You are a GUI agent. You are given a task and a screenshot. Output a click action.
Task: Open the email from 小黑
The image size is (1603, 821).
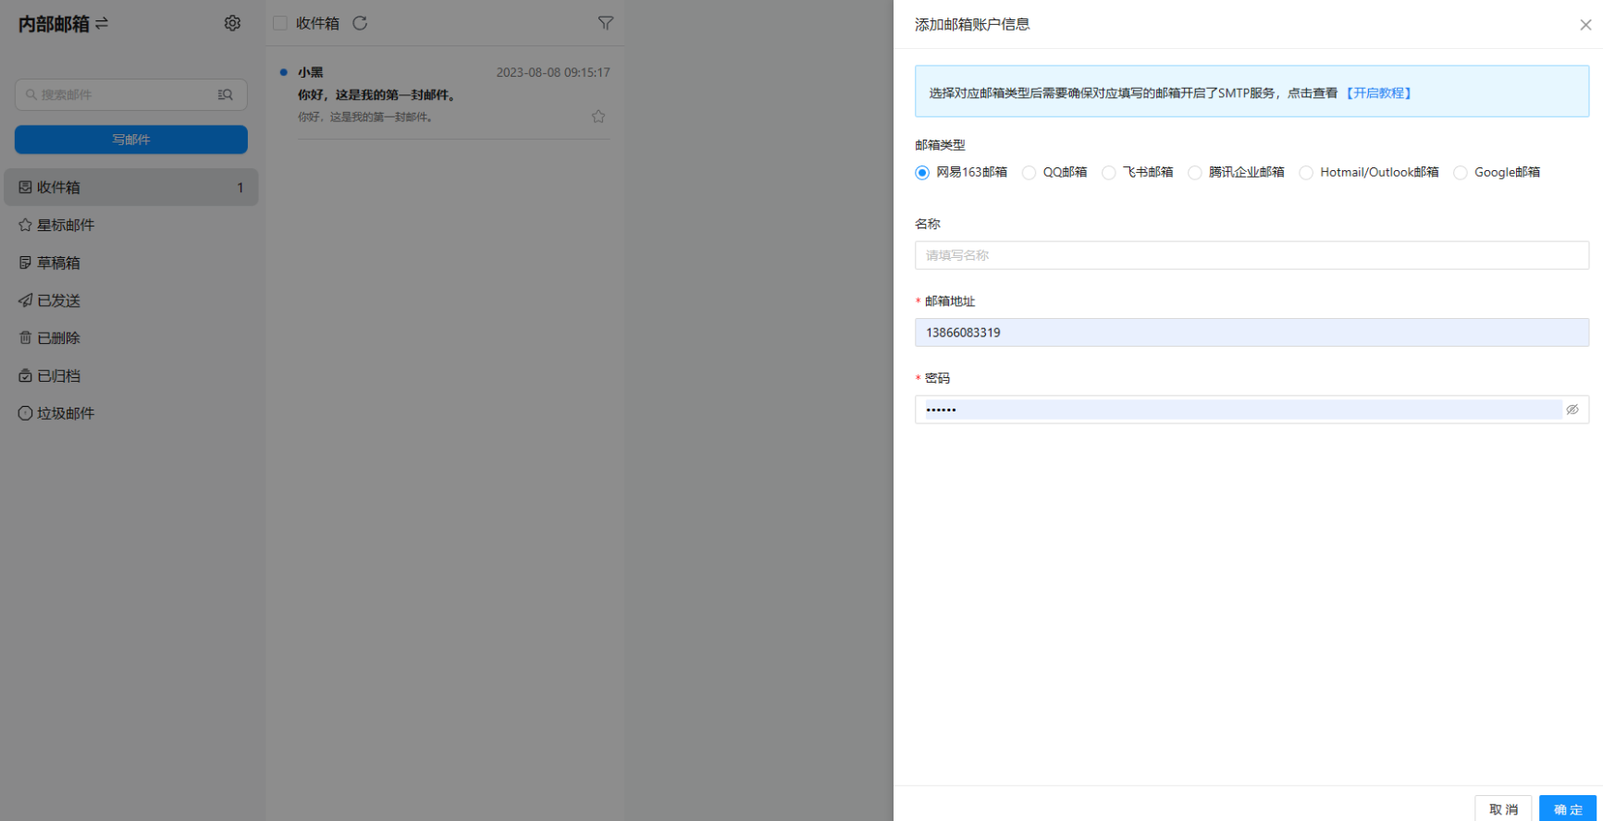tap(444, 95)
